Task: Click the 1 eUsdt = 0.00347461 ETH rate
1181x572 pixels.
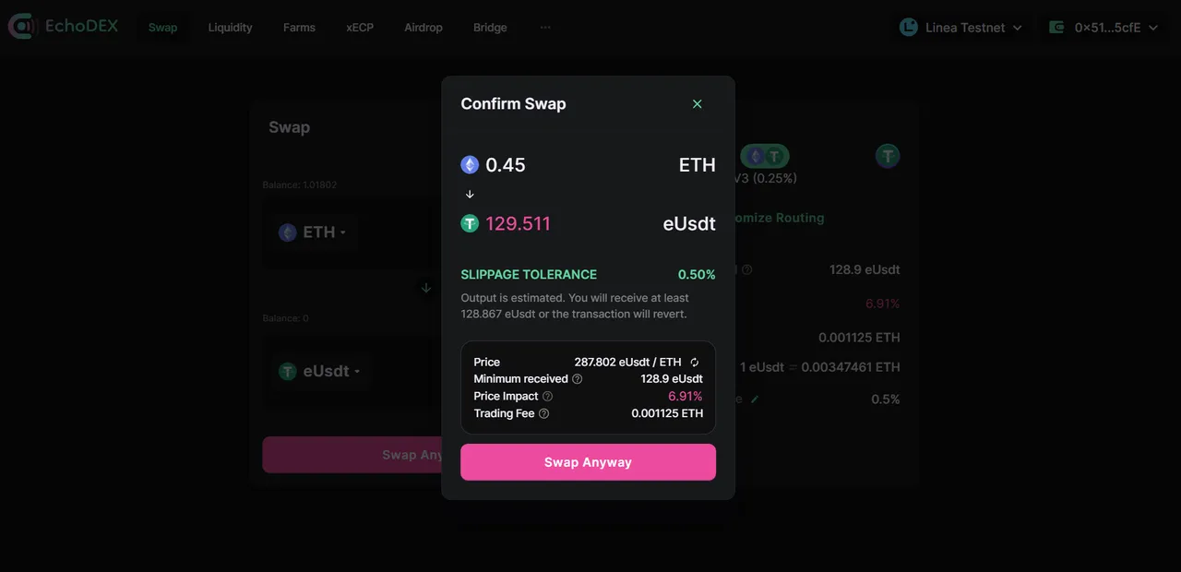Action: click(819, 367)
